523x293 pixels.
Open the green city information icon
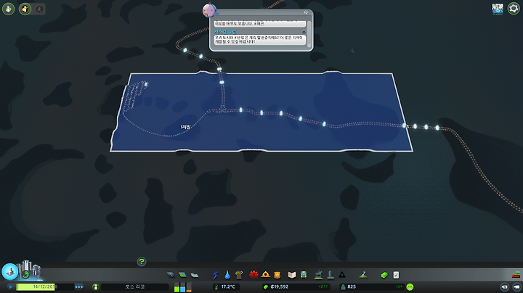point(95,286)
